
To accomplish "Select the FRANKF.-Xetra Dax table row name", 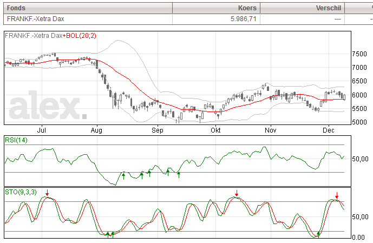I will (35, 19).
